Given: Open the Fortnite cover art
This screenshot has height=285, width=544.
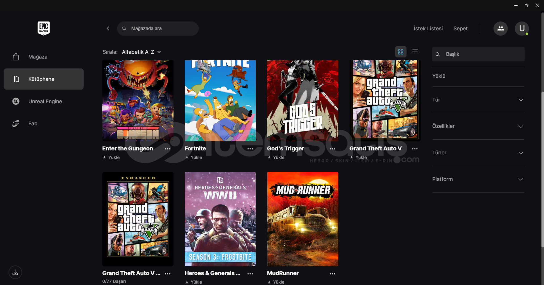Looking at the screenshot, I should 220,101.
